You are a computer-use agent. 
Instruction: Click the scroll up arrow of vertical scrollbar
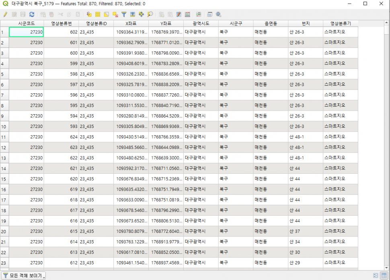386,23
